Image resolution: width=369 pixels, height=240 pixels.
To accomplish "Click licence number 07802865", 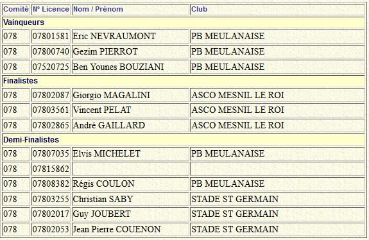I will click(51, 125).
